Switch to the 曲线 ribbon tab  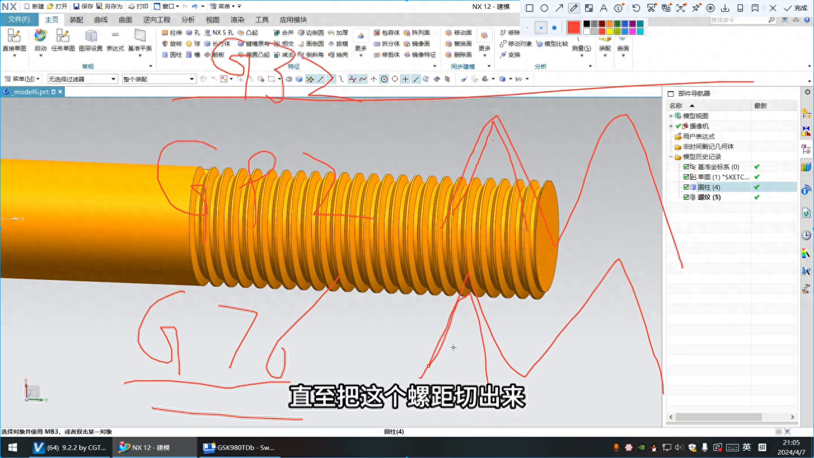tap(101, 20)
